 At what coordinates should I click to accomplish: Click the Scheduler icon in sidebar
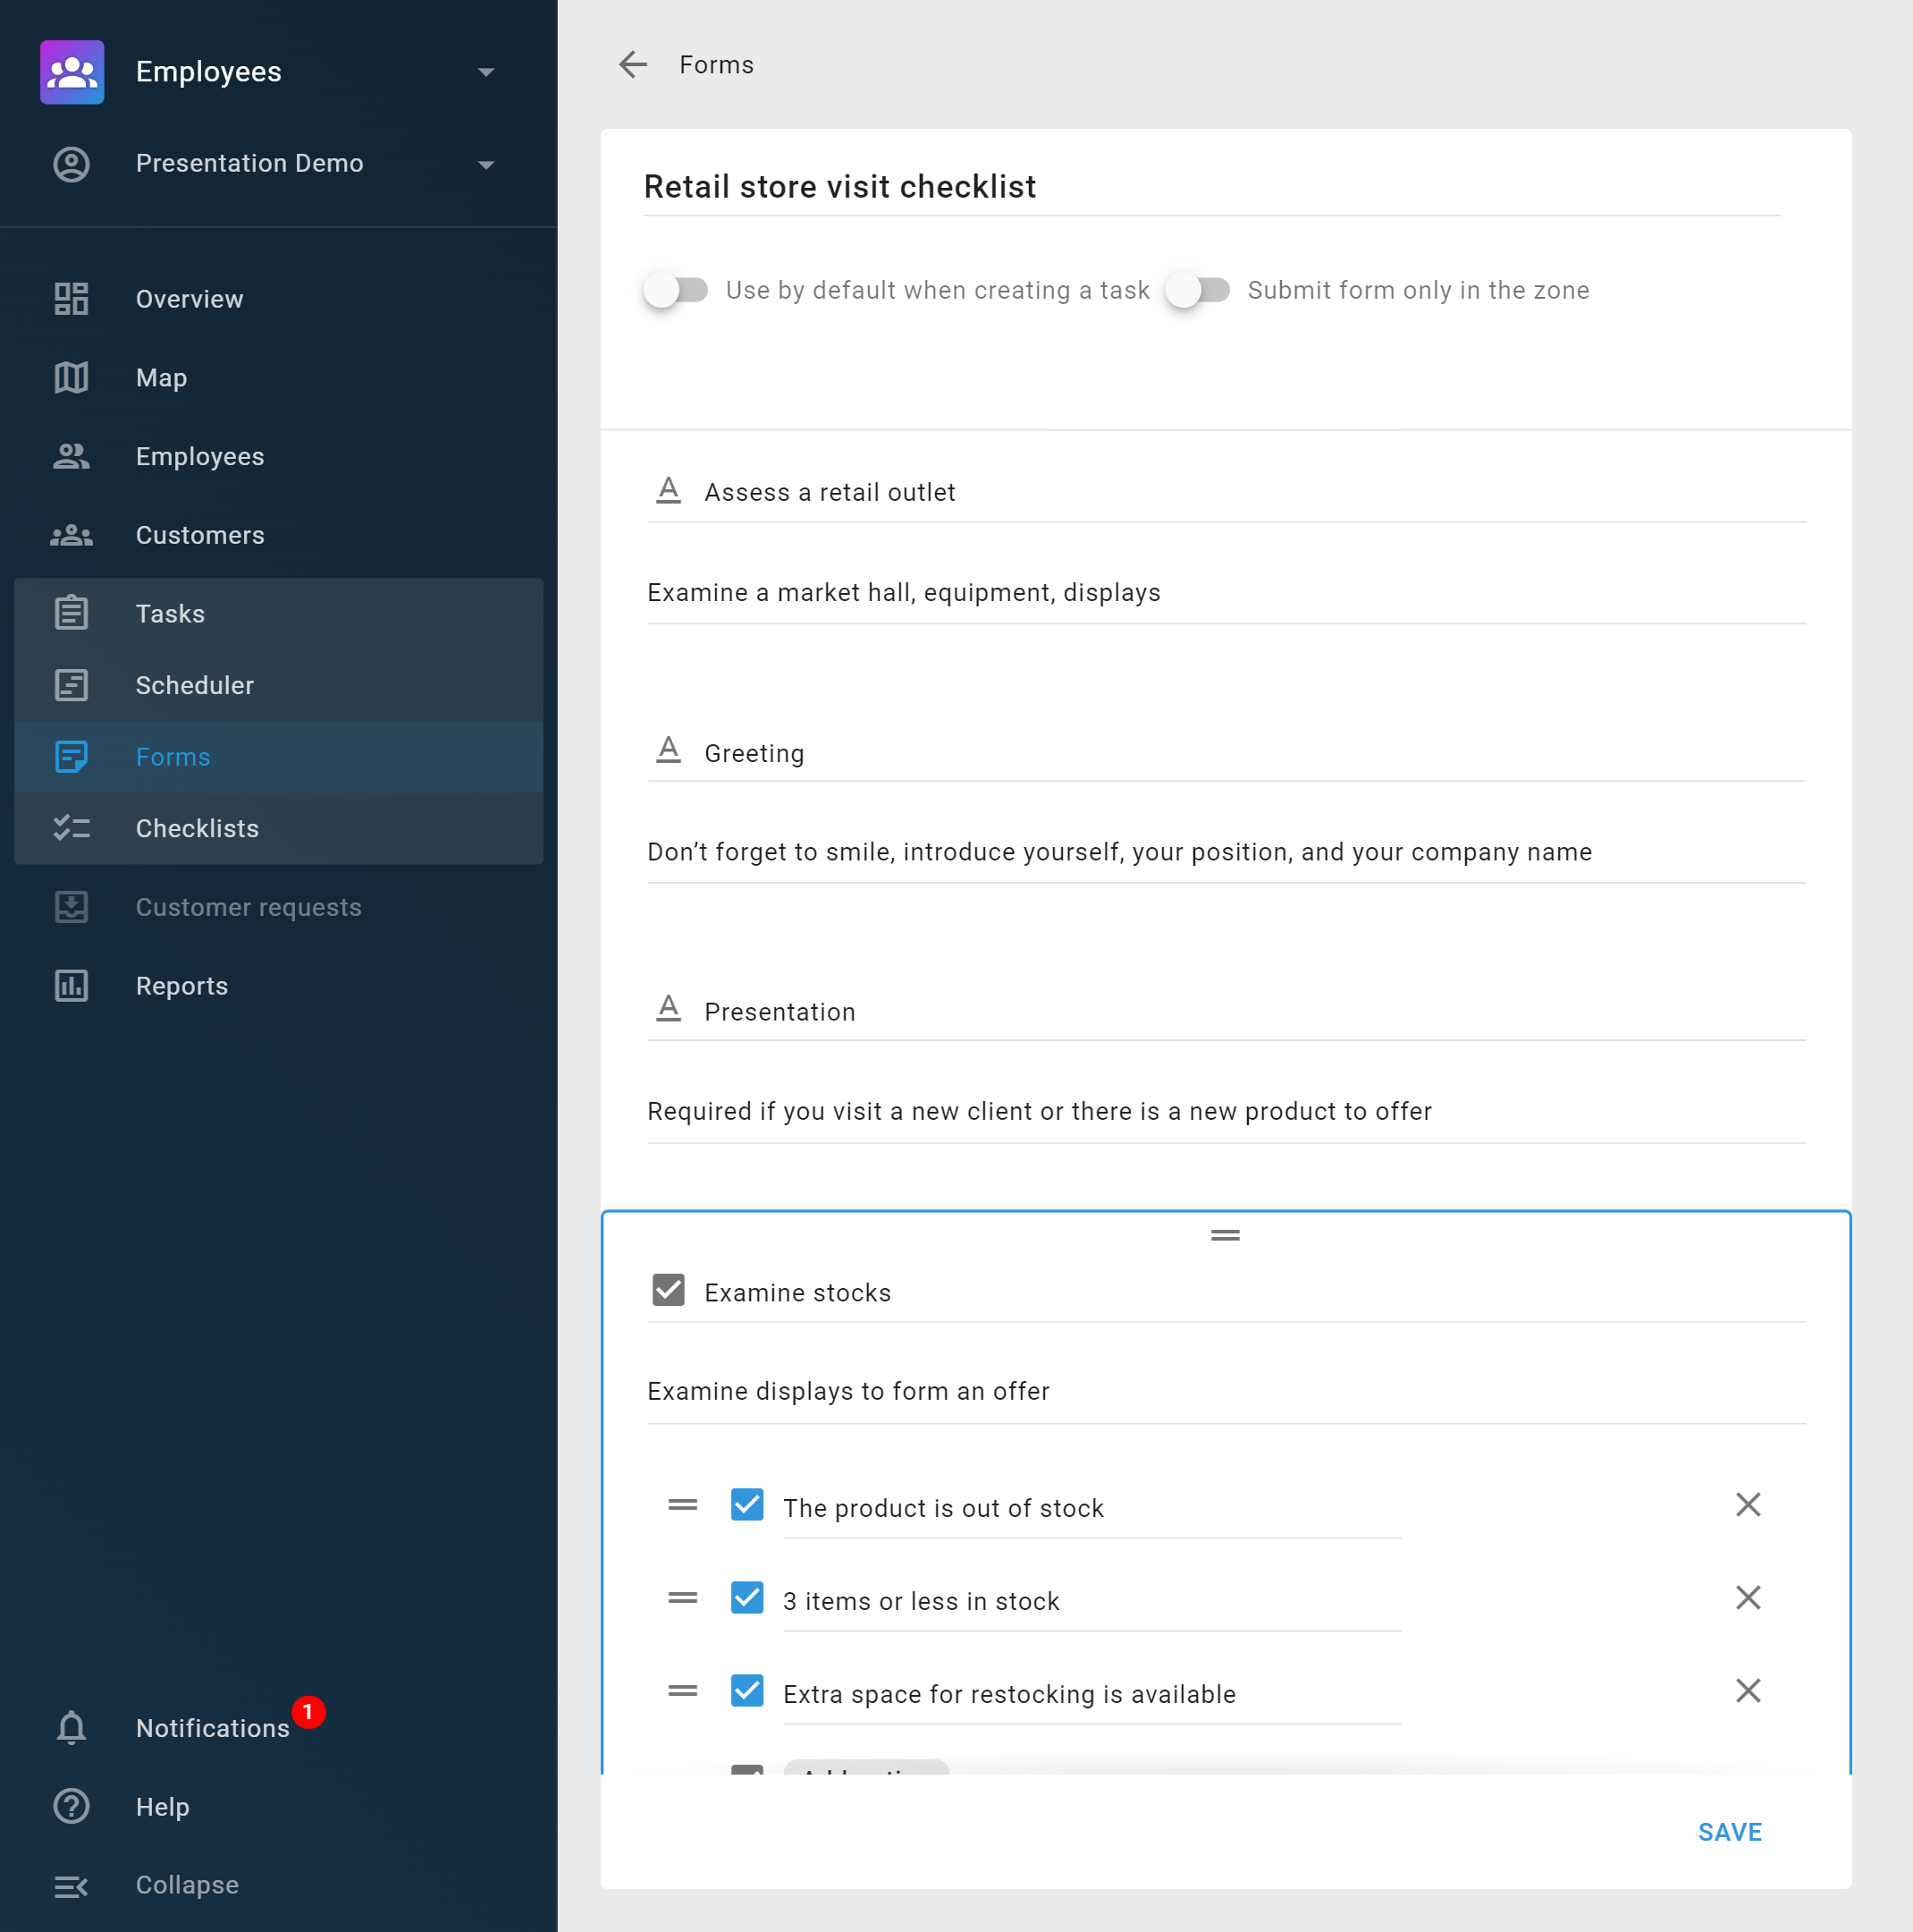[x=72, y=685]
